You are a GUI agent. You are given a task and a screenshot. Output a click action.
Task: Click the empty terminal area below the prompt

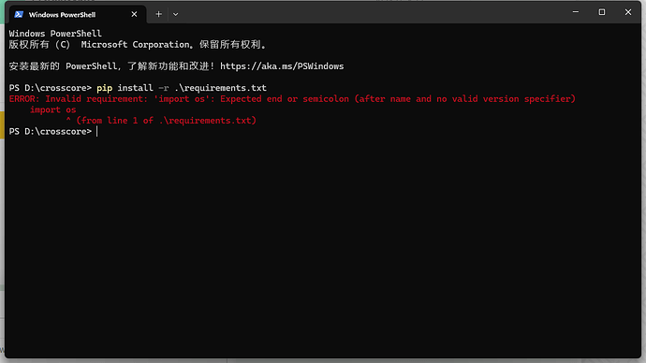[x=323, y=247]
